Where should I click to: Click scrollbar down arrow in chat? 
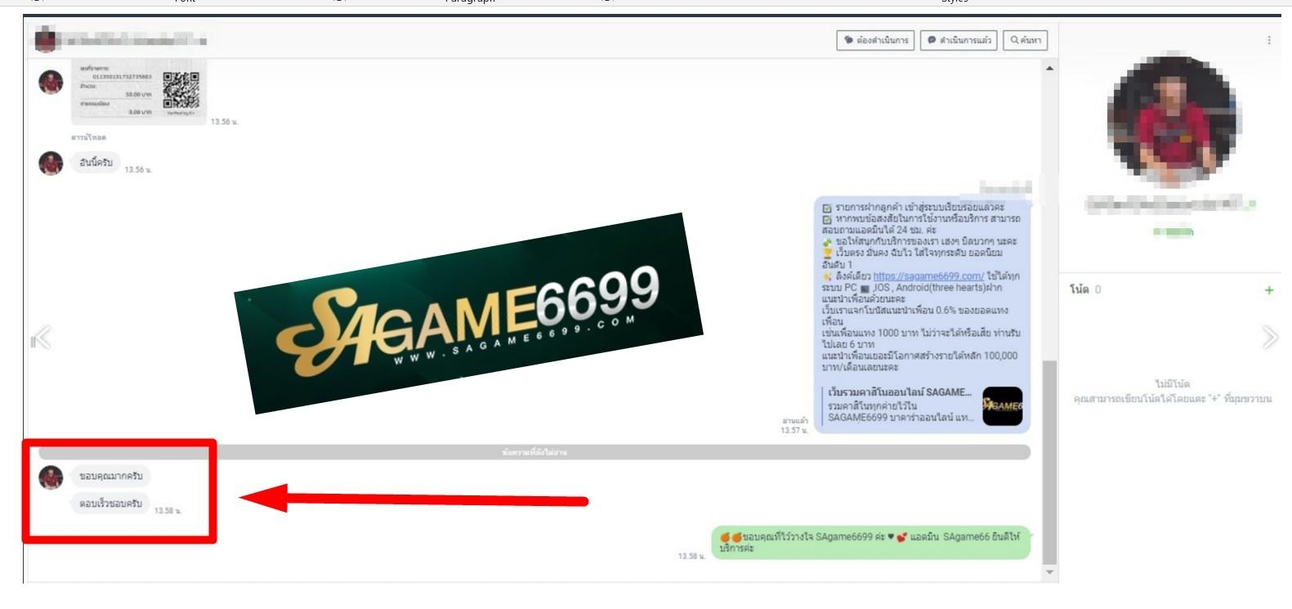1050,572
